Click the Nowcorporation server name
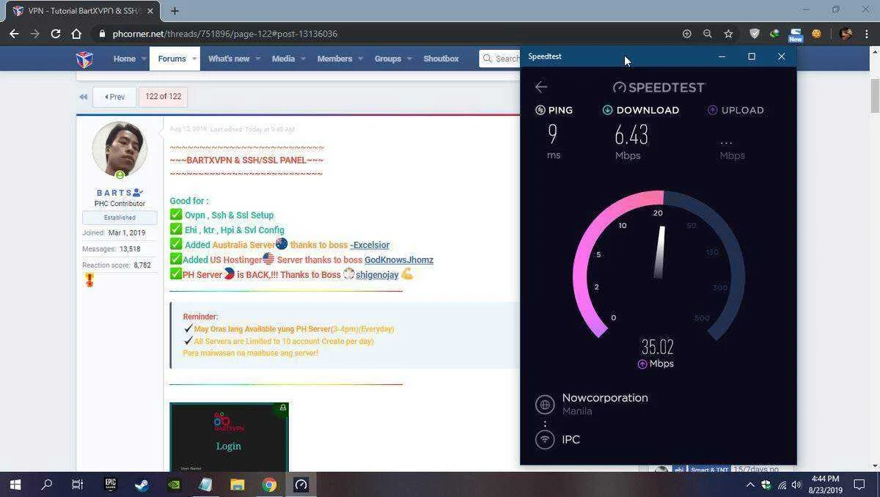The width and height of the screenshot is (880, 497). tap(605, 397)
